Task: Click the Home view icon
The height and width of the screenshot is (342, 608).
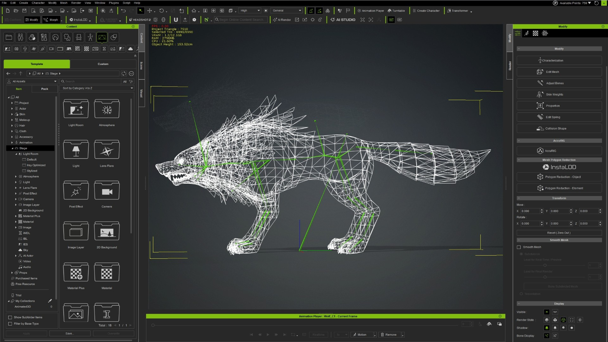Action: [194, 11]
